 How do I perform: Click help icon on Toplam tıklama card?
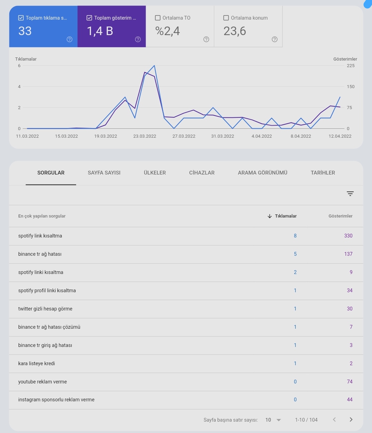click(x=70, y=39)
